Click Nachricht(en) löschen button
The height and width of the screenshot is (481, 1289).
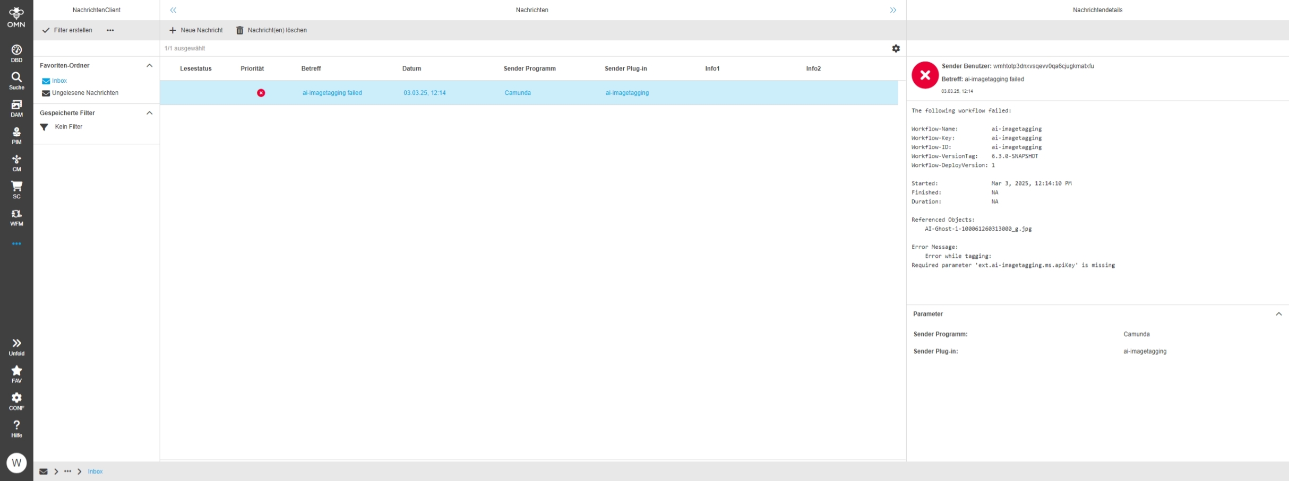[x=271, y=30]
